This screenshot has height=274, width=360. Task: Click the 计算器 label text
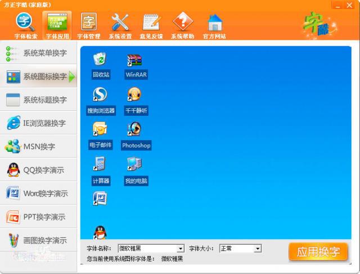[101, 181]
